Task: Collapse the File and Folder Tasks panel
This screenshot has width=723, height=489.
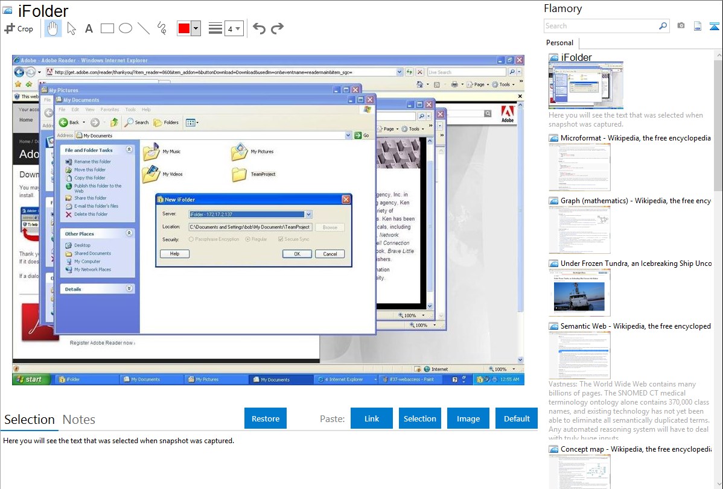Action: point(129,150)
